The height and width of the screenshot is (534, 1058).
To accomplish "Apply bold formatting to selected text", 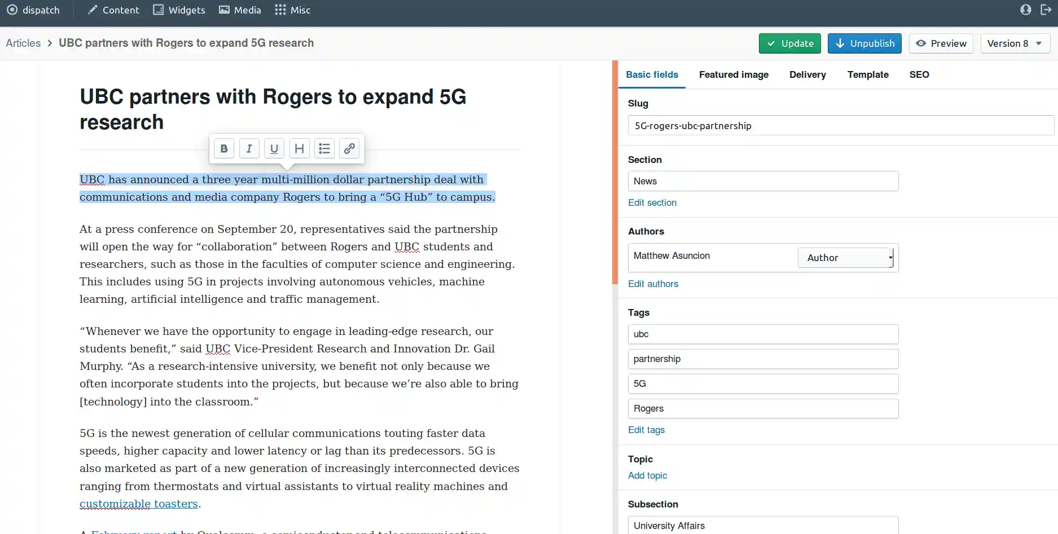I will pos(224,149).
